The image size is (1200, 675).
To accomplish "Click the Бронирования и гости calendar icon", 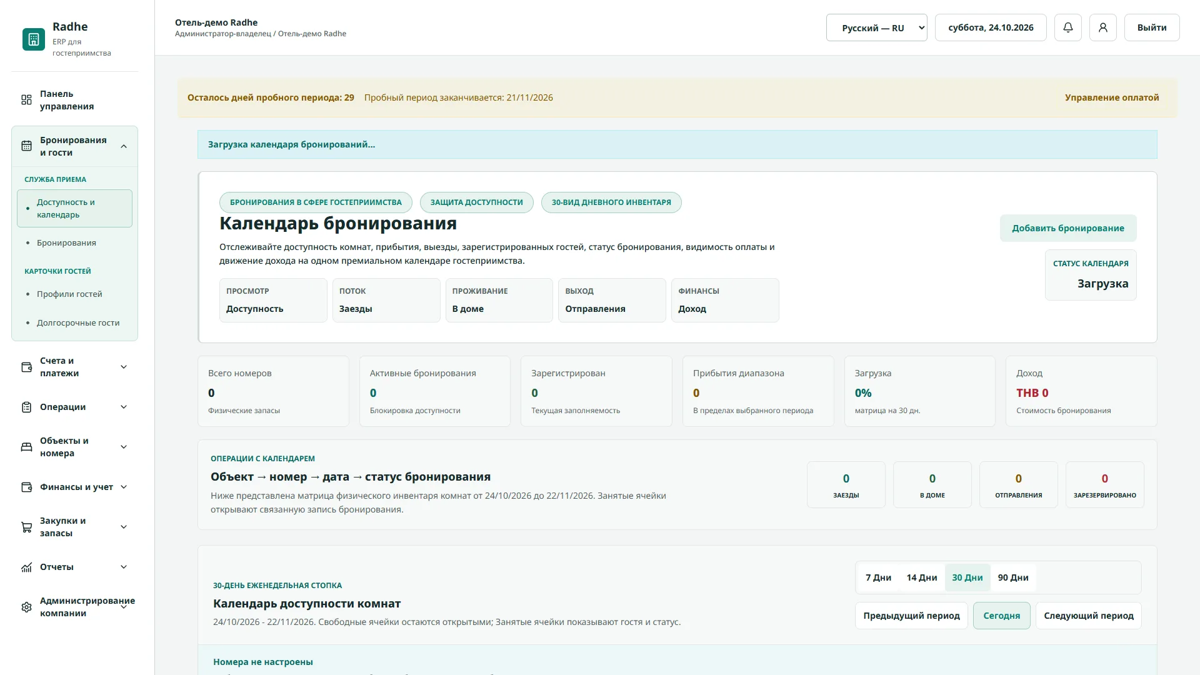I will pyautogui.click(x=26, y=146).
